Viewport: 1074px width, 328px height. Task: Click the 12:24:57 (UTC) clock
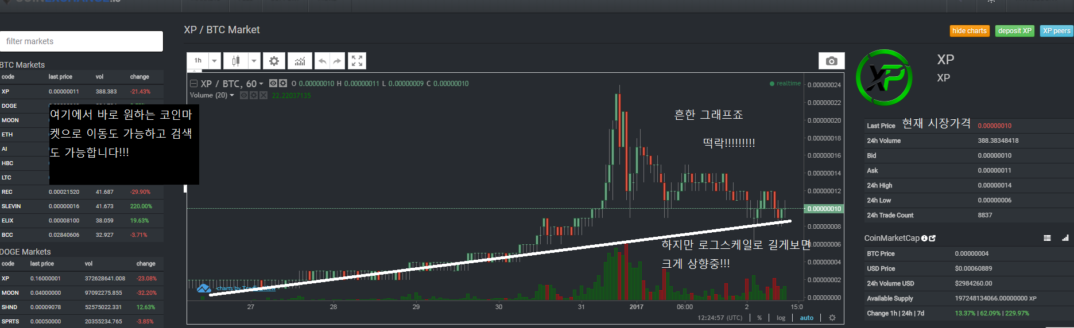[x=720, y=318]
